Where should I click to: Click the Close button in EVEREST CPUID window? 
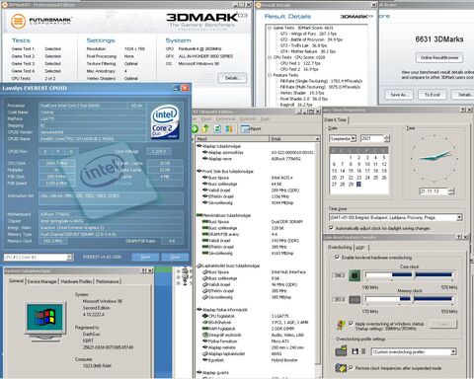click(175, 257)
